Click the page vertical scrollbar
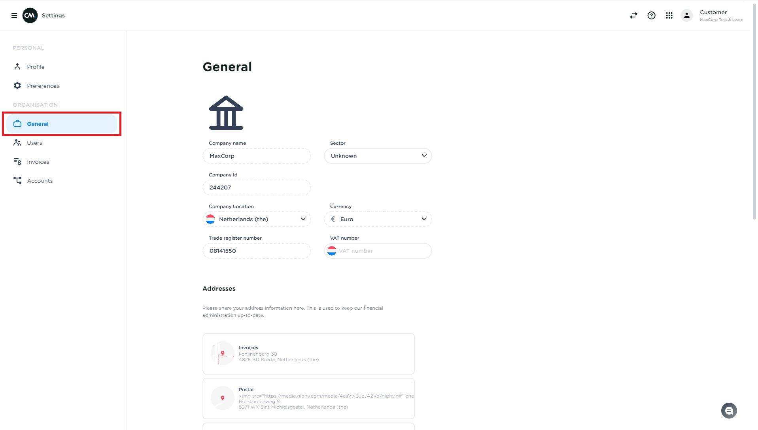This screenshot has width=758, height=430. pyautogui.click(x=754, y=119)
